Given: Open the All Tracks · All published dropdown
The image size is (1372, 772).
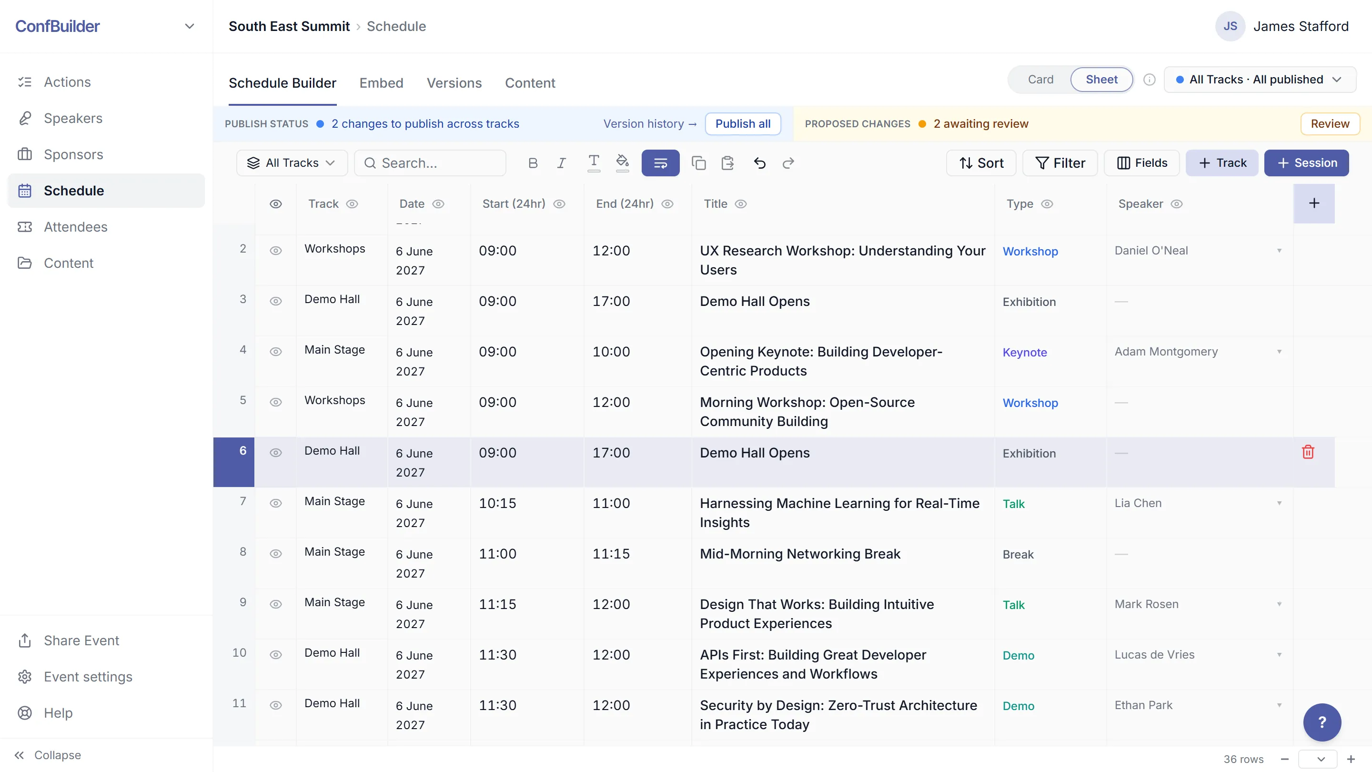Looking at the screenshot, I should tap(1260, 80).
